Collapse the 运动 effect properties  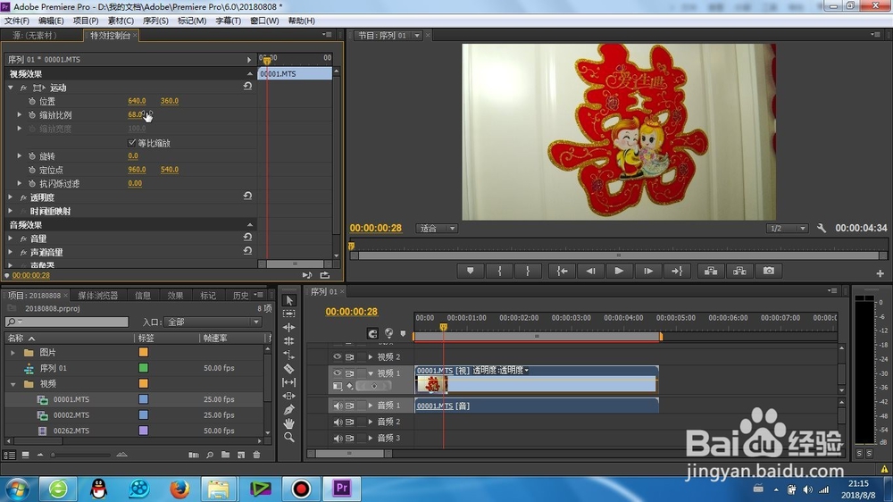click(x=10, y=88)
